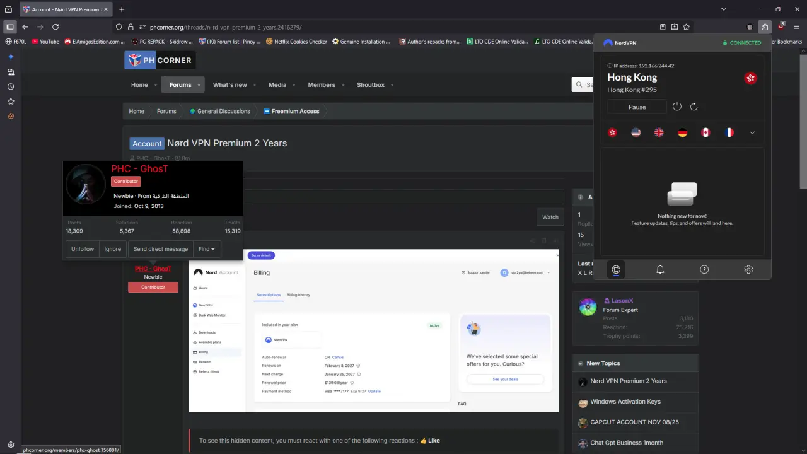Switch to the Account - Nørd VPN Premium tab
Viewport: 807px width, 454px height.
(64, 9)
